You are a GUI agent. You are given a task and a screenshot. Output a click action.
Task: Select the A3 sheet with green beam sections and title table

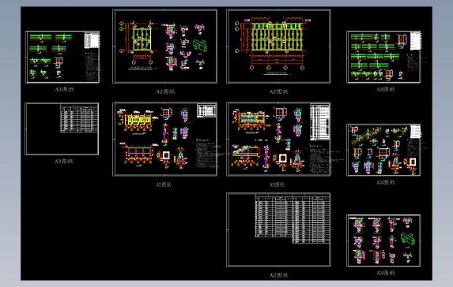click(x=62, y=57)
